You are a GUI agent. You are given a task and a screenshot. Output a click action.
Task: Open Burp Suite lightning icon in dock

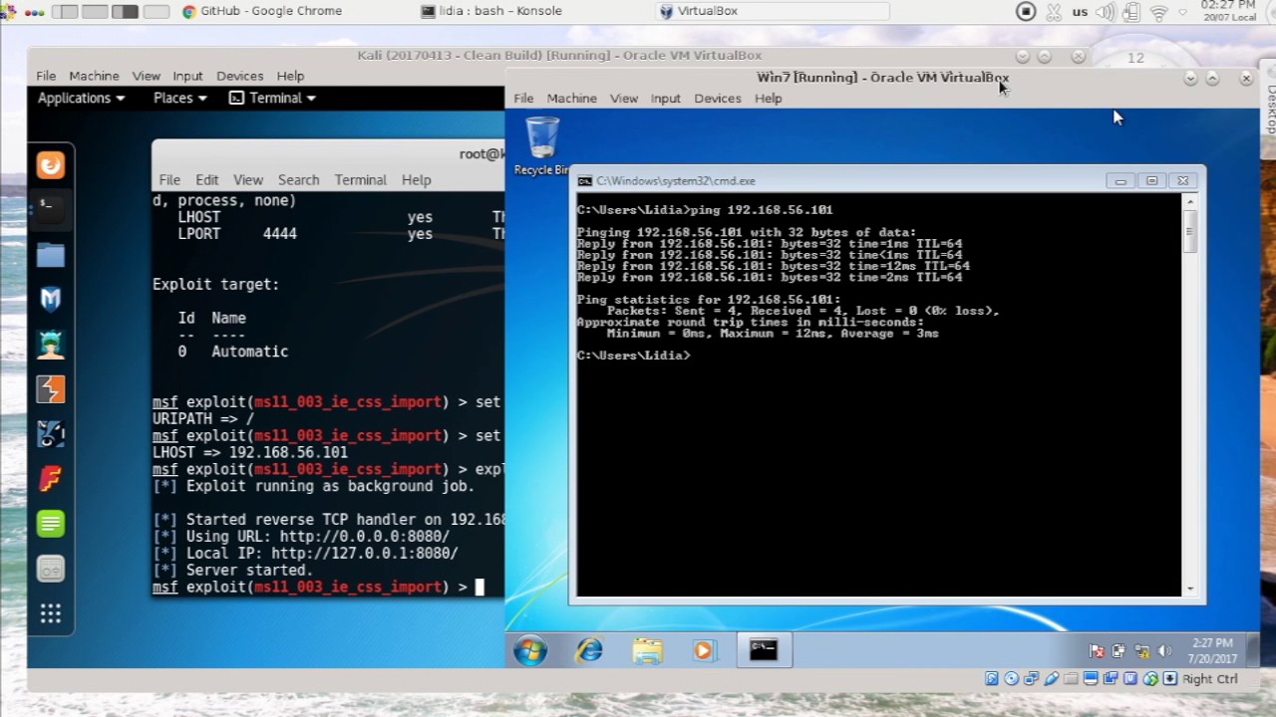(51, 389)
